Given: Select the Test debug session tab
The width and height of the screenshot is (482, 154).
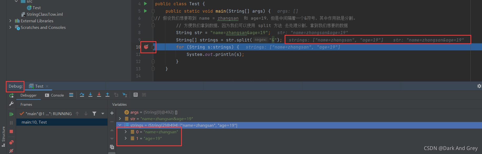Looking at the screenshot, I should click(39, 86).
